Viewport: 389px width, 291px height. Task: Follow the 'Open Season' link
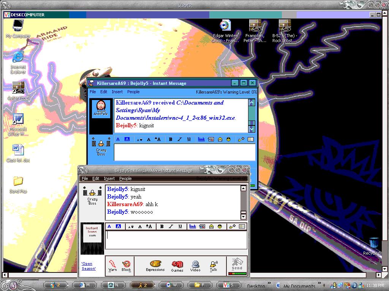coord(89,266)
